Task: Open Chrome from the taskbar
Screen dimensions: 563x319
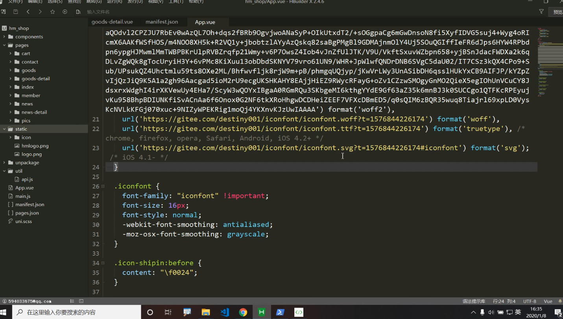Action: coord(243,312)
